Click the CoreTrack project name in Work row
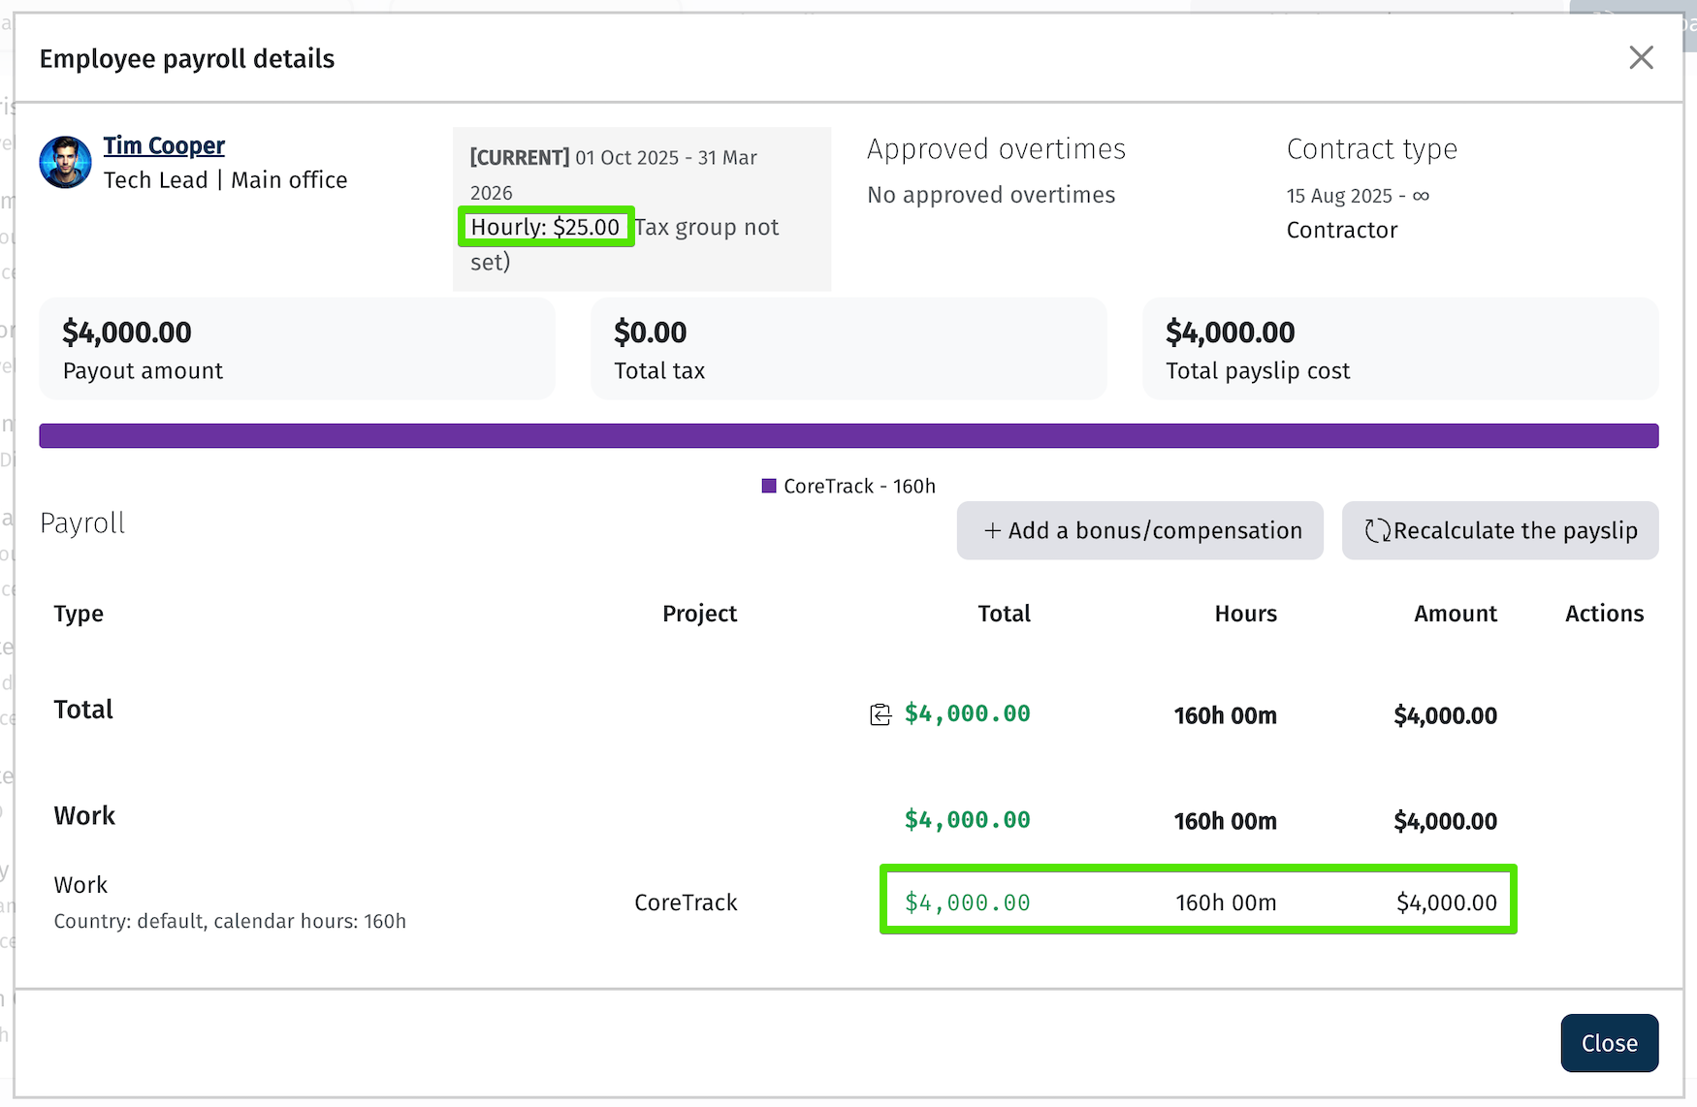1697x1107 pixels. click(x=686, y=903)
